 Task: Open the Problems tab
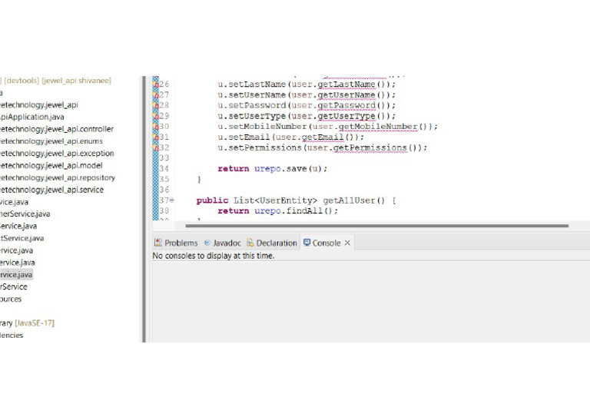tap(176, 243)
